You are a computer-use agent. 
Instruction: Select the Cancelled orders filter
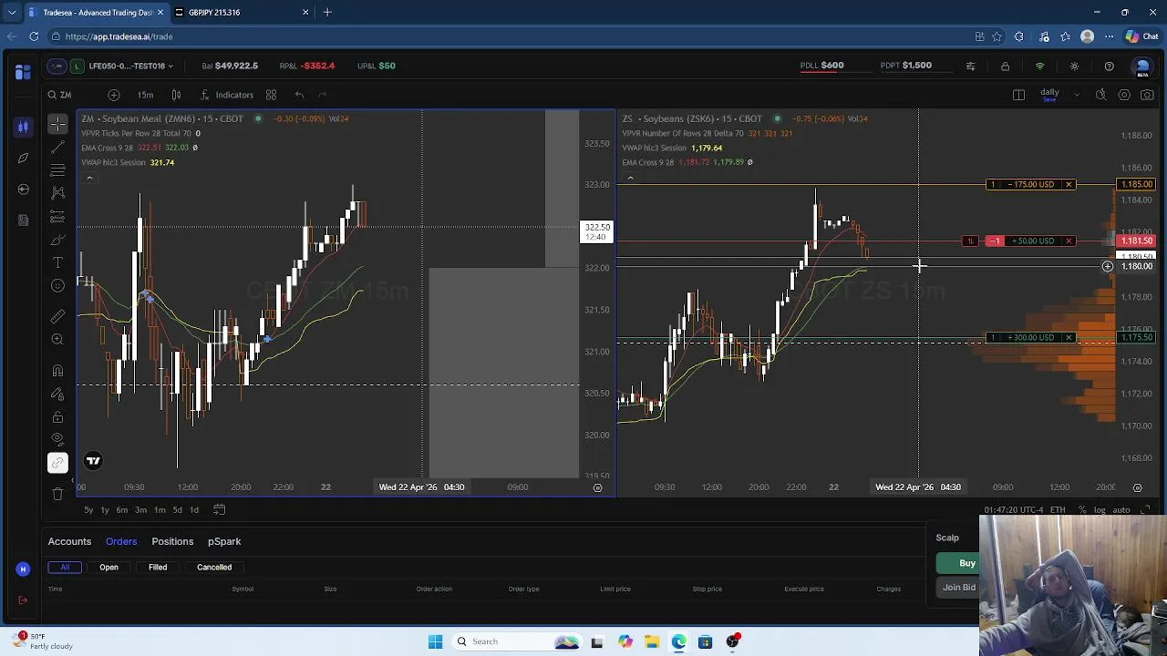coord(214,567)
